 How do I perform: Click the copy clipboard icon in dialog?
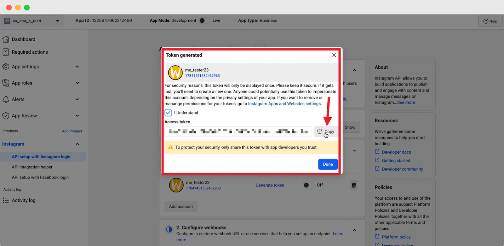(320, 132)
